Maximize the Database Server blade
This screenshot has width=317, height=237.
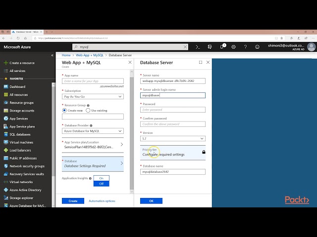pyautogui.click(x=200, y=62)
